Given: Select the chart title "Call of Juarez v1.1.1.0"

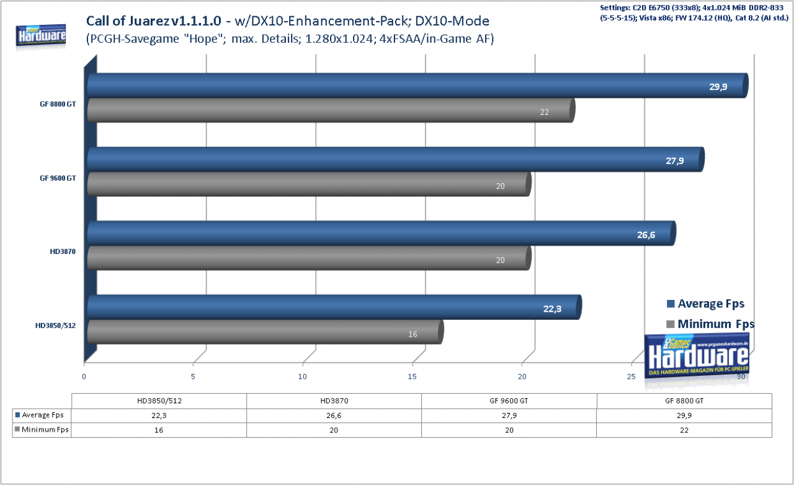Looking at the screenshot, I should [x=154, y=22].
